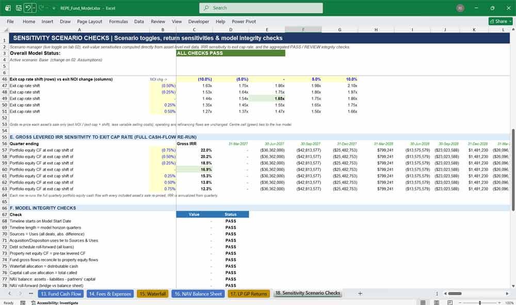
Task: Click the green highlighted 1.65x base case cell
Action: [x=267, y=98]
